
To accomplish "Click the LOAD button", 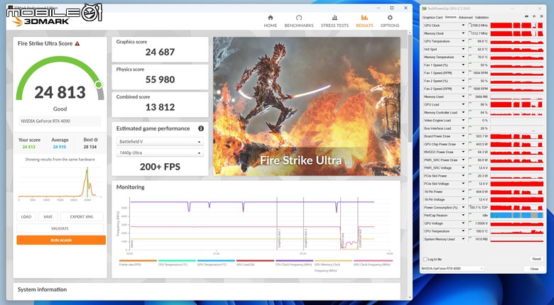I will pyautogui.click(x=26, y=217).
